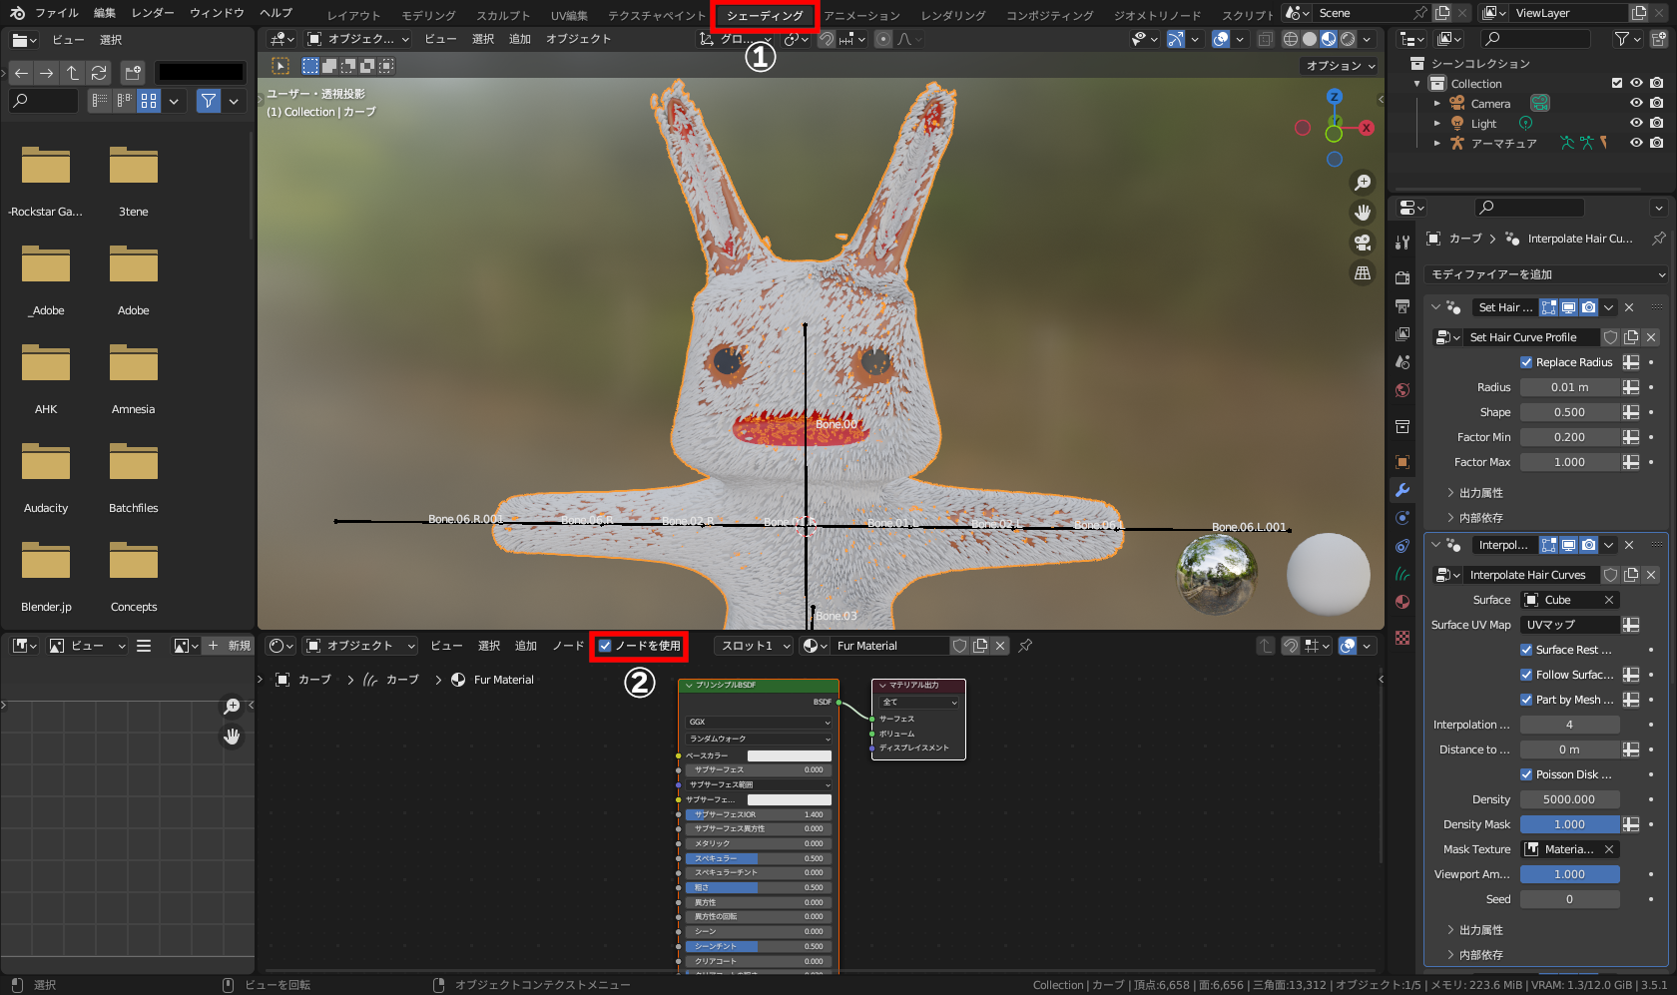Switch to the ジオメトリノード workspace tab
Viewport: 1677px width, 995px height.
click(x=1157, y=15)
